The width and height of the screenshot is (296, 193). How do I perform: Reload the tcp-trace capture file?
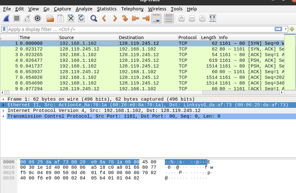tap(81, 18)
